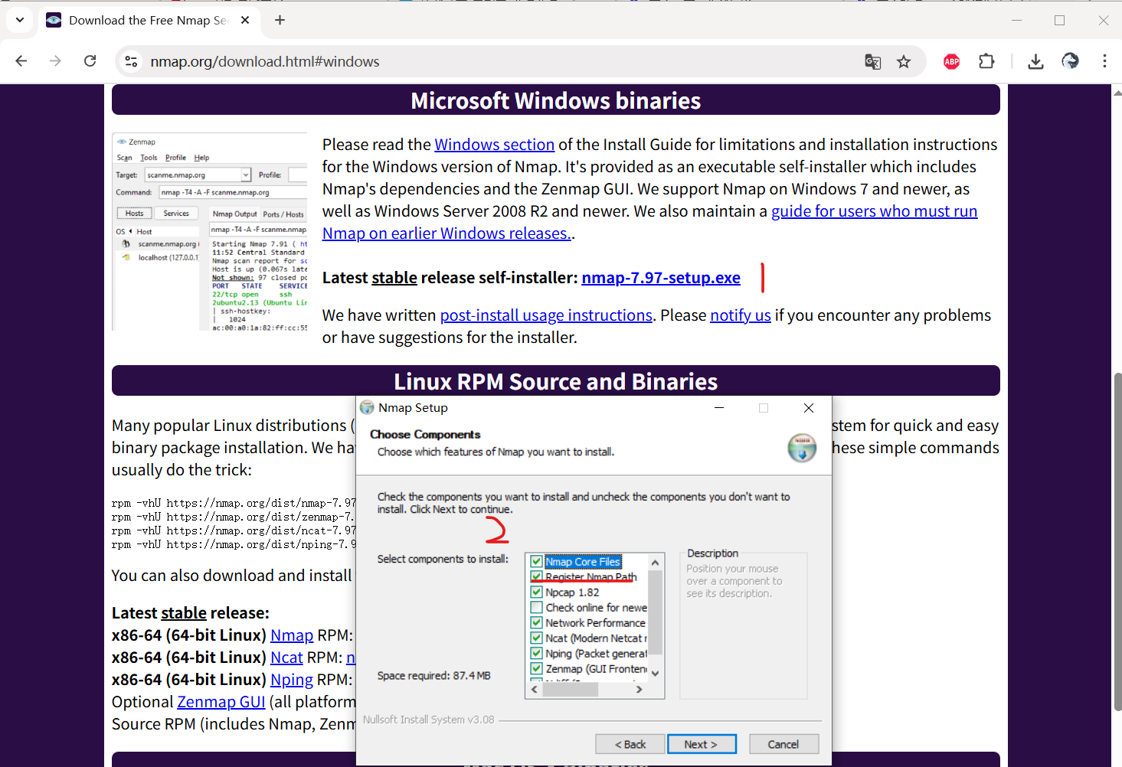
Task: Open Chrome three-dot menu
Action: (1104, 61)
